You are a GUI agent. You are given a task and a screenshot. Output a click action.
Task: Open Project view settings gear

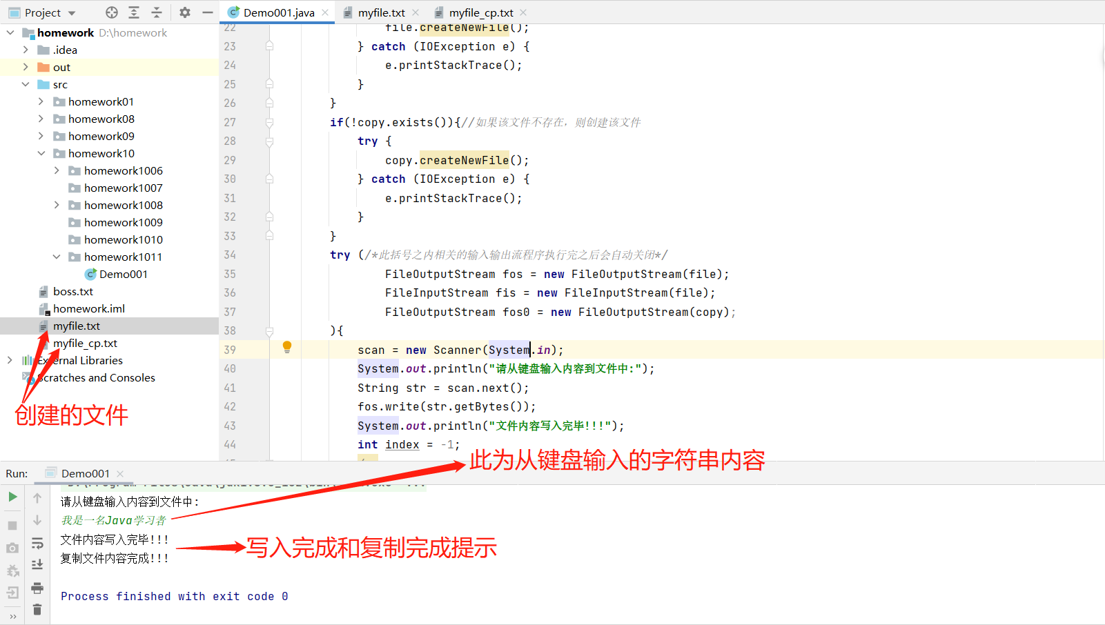tap(184, 12)
